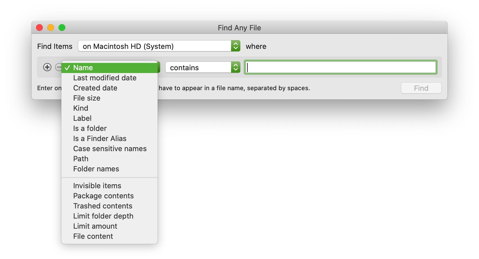Choose 'Last modified date' from the menu

(x=105, y=78)
